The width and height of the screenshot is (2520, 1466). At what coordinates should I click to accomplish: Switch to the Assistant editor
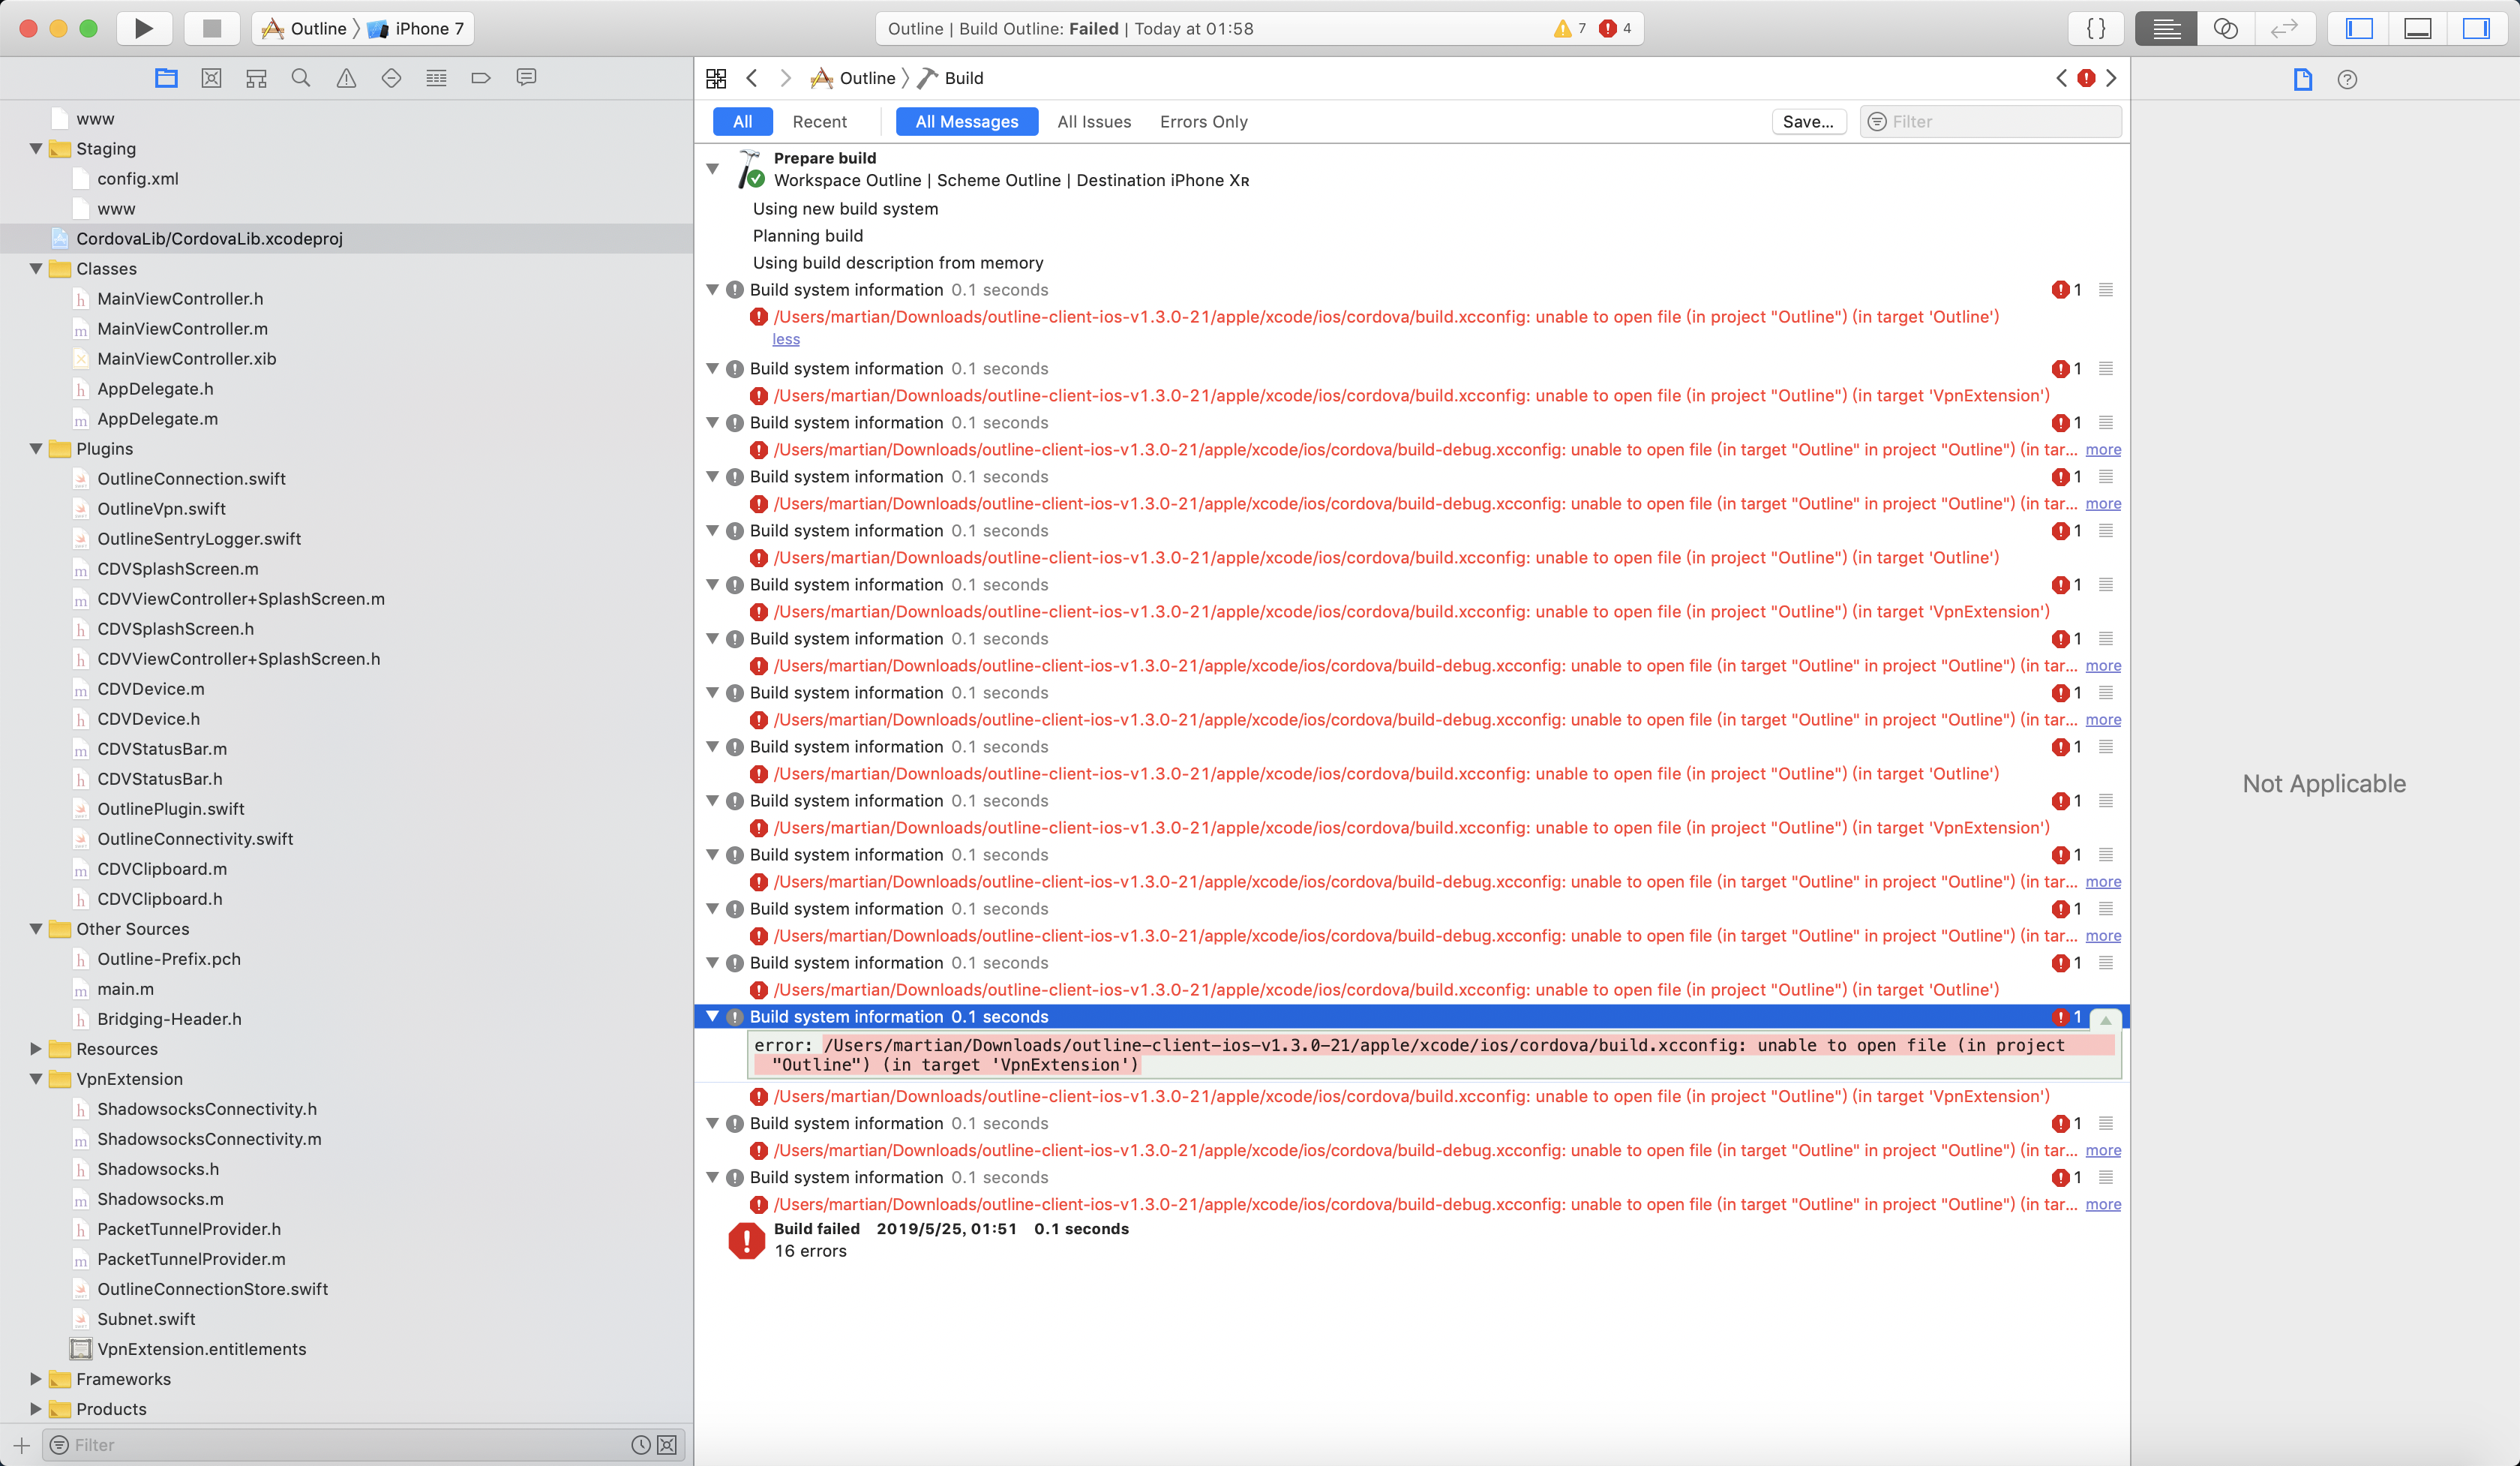[x=2225, y=28]
